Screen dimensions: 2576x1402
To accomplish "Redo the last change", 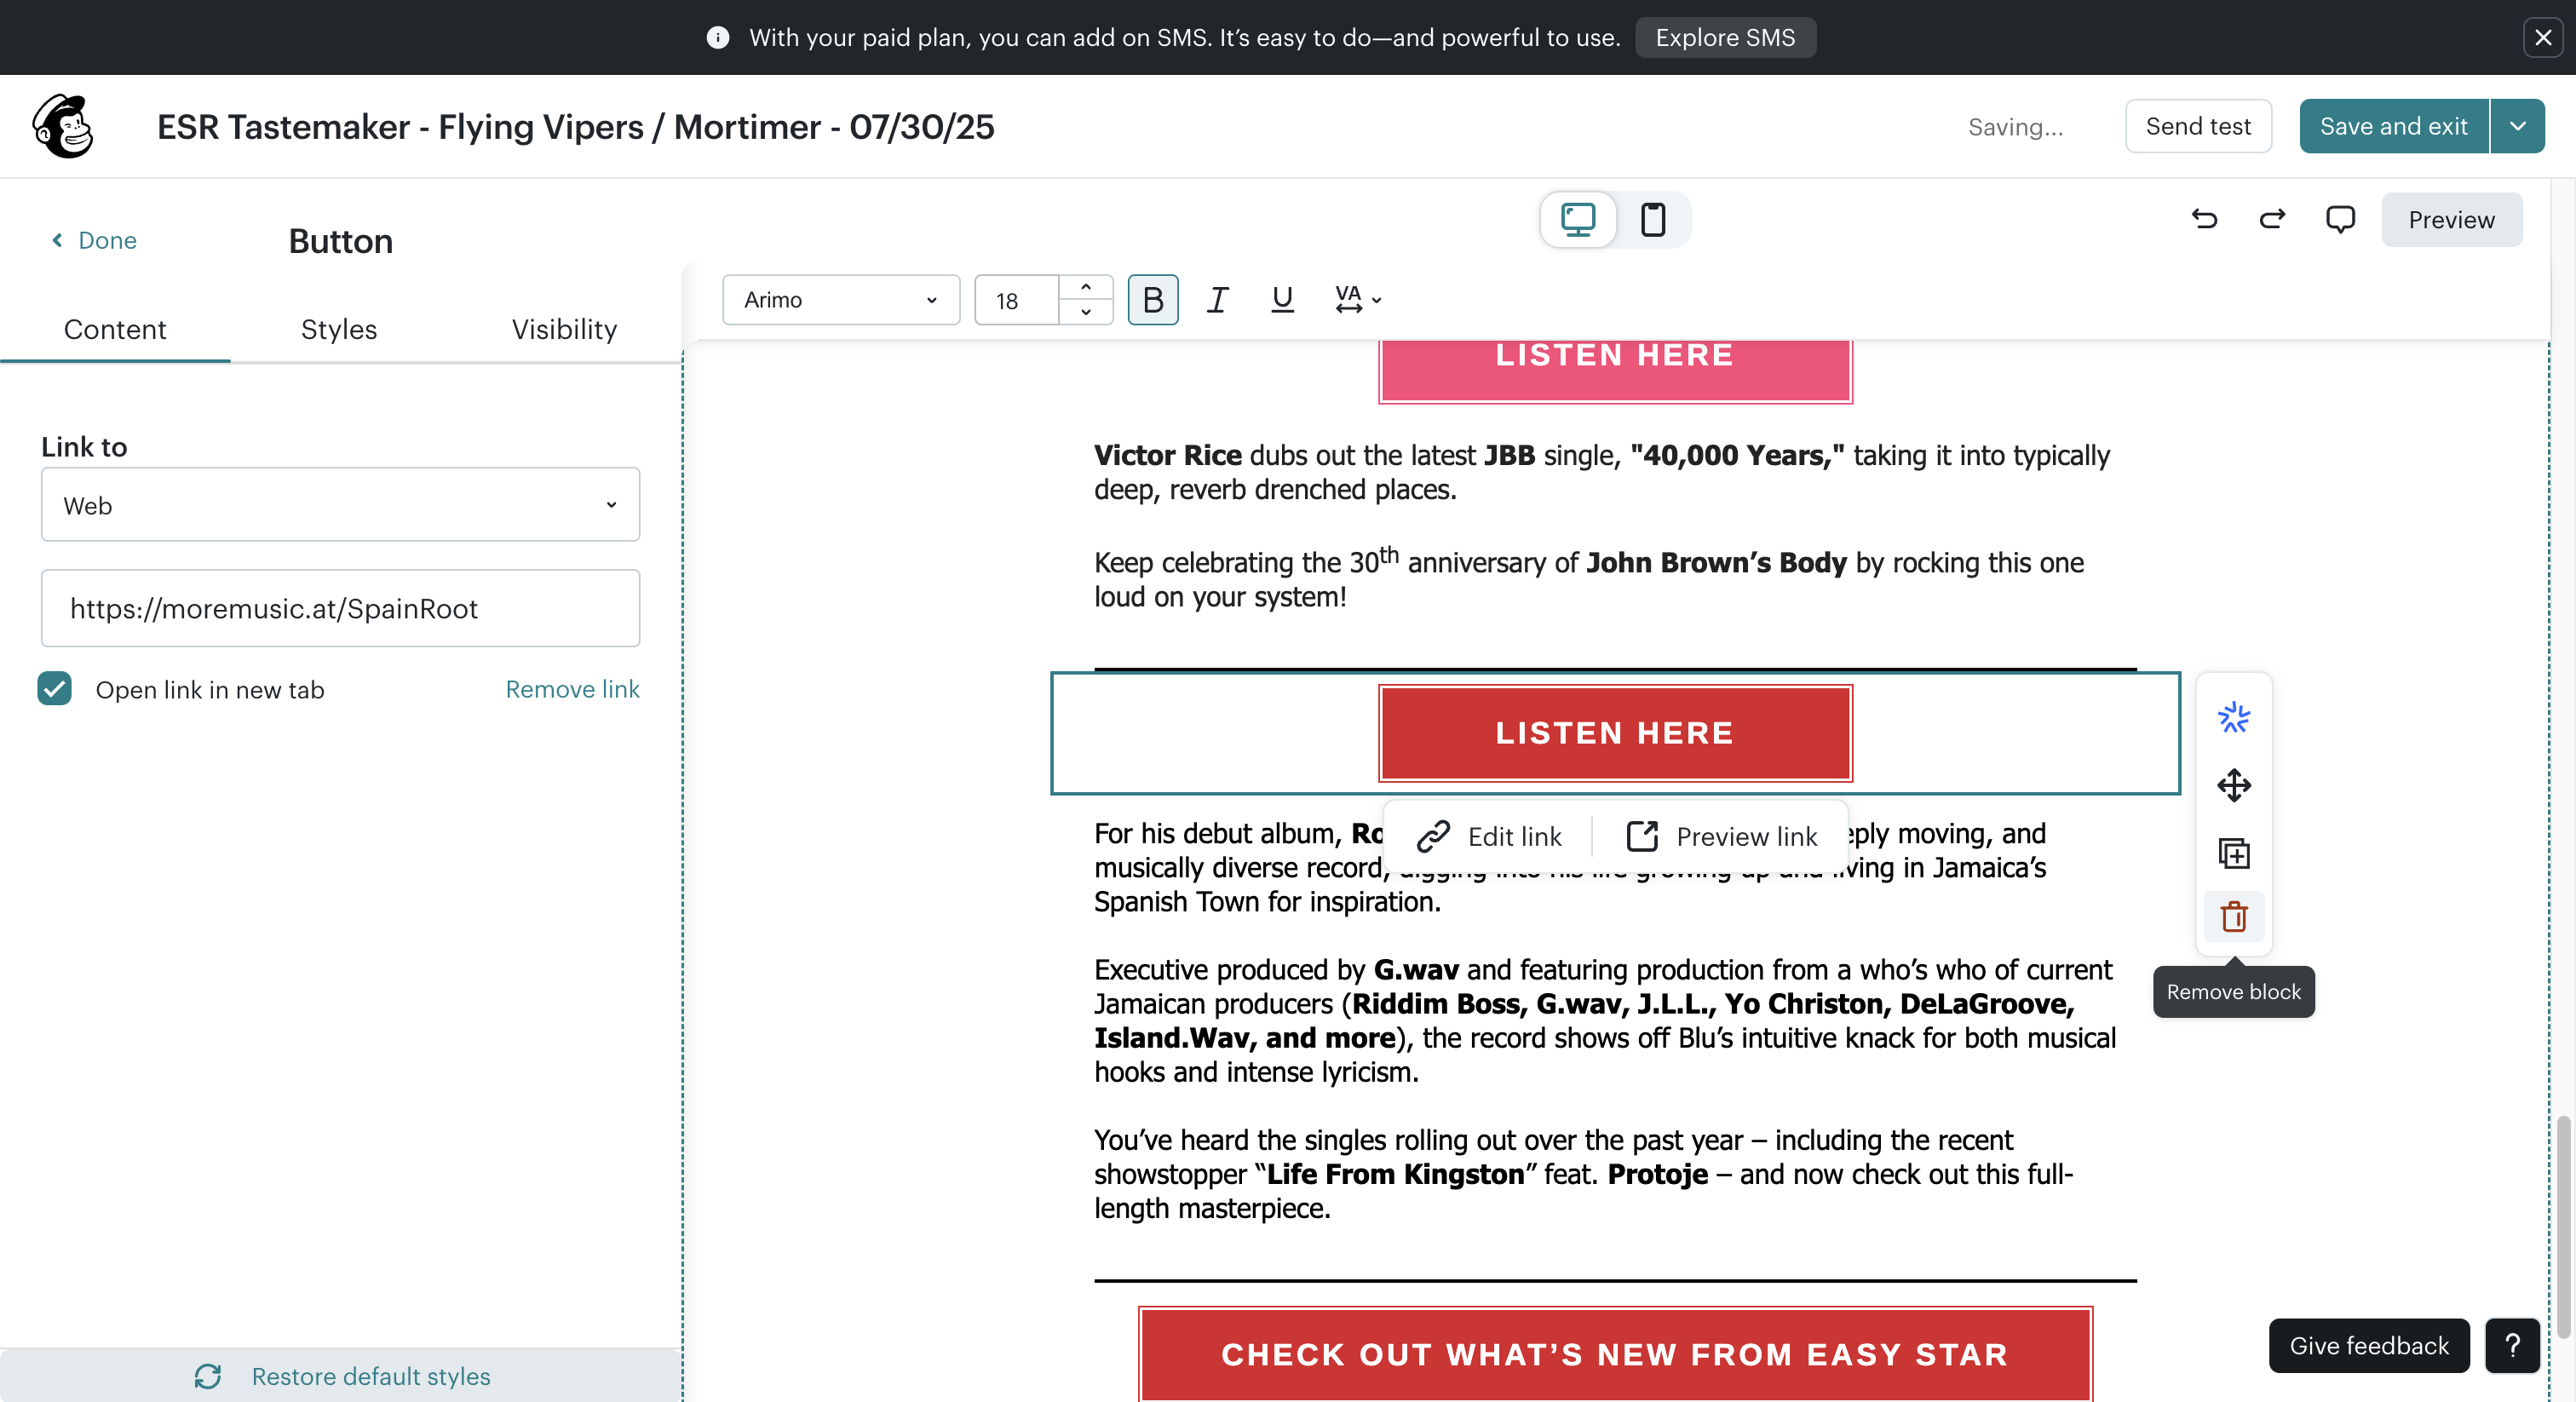I will pyautogui.click(x=2272, y=219).
